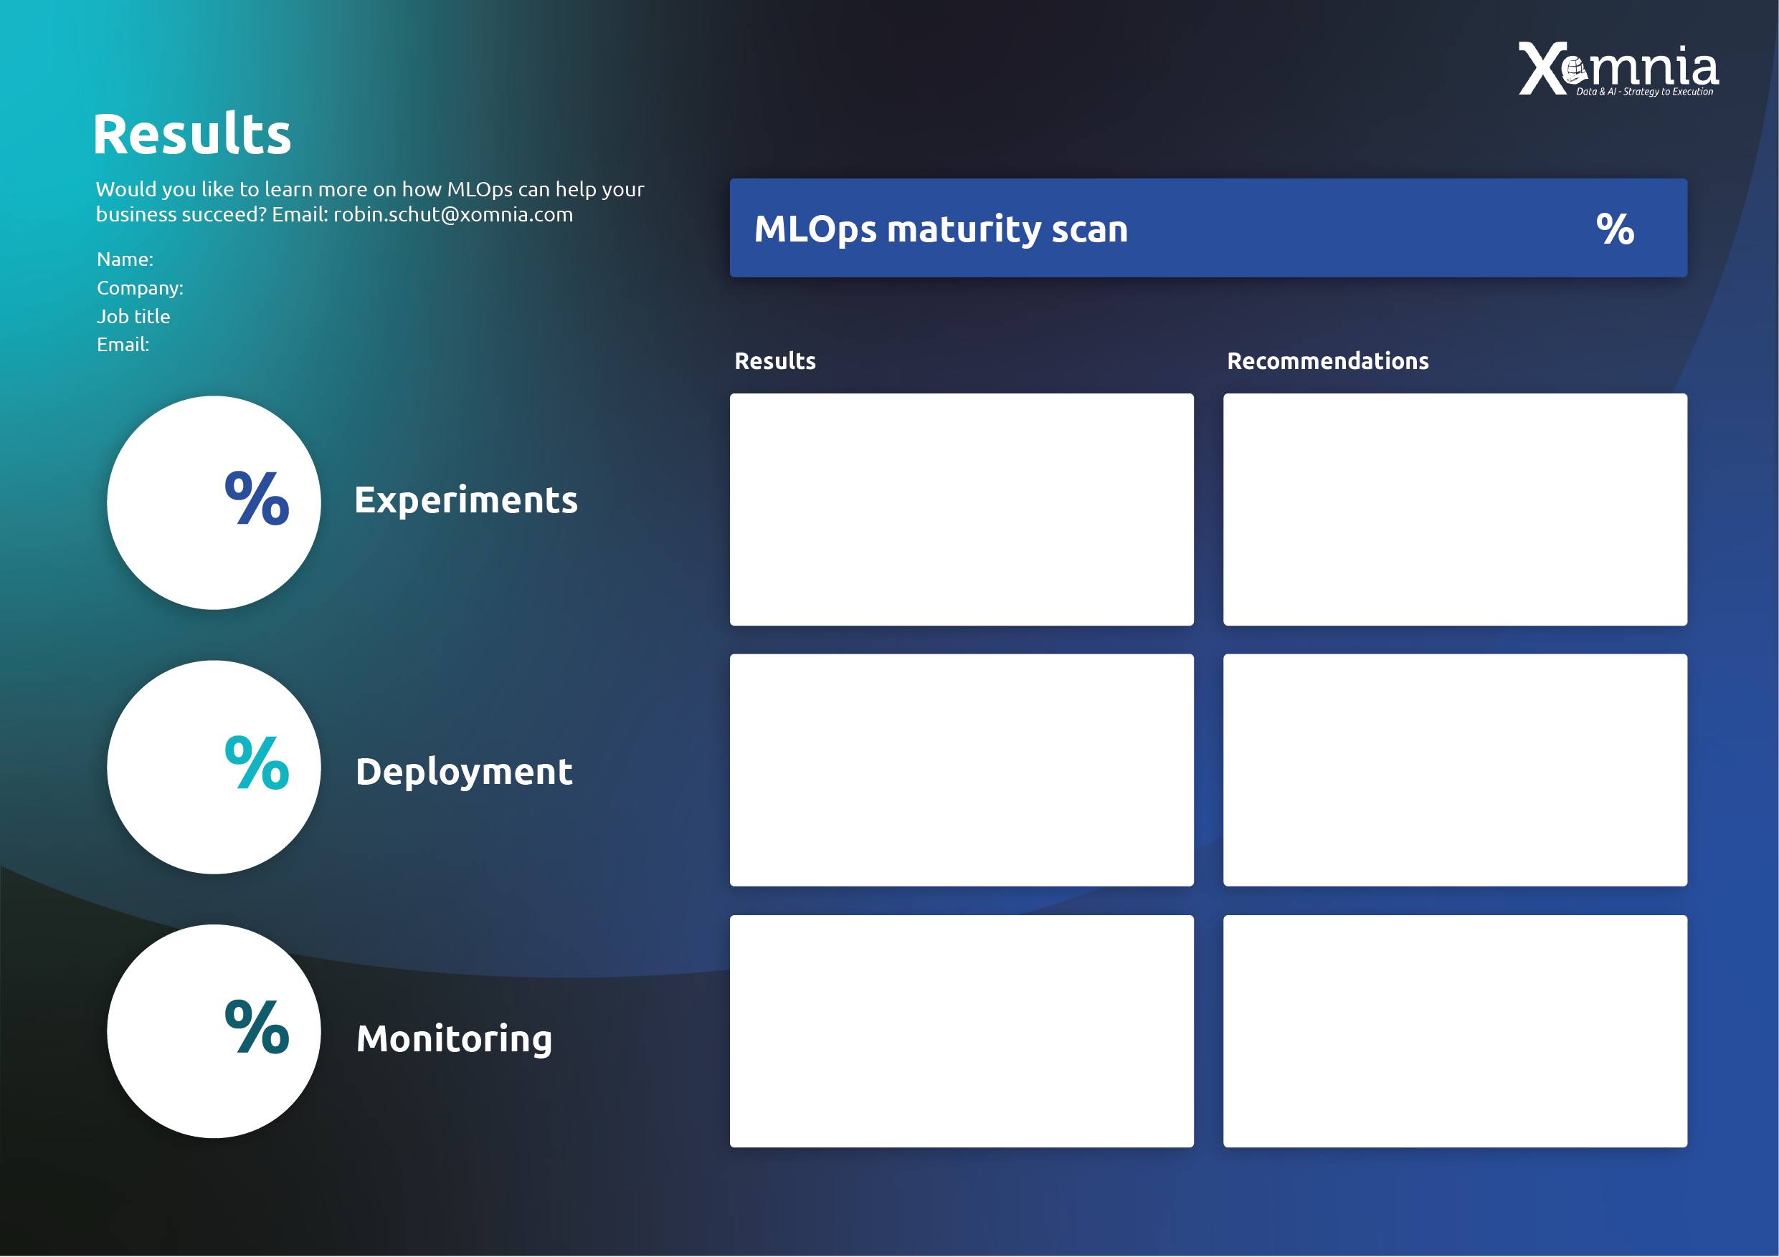Click the Email field label
Image resolution: width=1779 pixels, height=1257 pixels.
pyautogui.click(x=123, y=345)
